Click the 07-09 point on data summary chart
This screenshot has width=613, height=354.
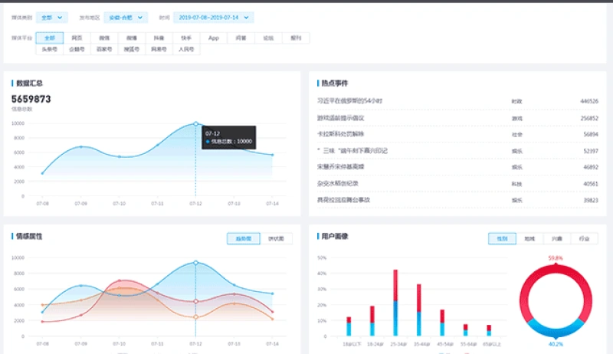pos(81,147)
